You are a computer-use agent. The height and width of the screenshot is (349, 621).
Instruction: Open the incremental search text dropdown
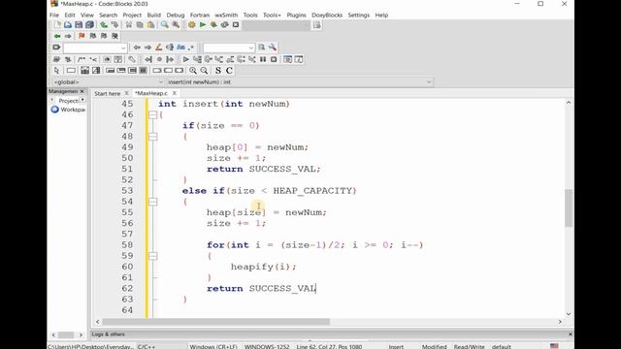[x=123, y=48]
